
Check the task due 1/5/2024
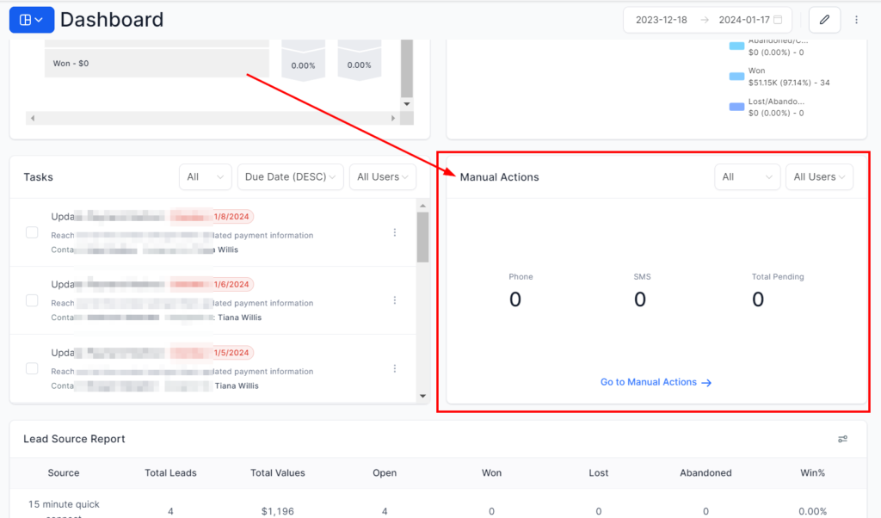32,368
